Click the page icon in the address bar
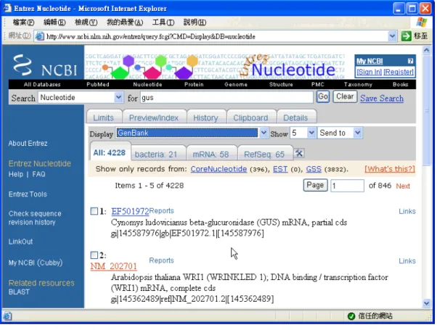The width and height of the screenshot is (437, 330). point(40,36)
